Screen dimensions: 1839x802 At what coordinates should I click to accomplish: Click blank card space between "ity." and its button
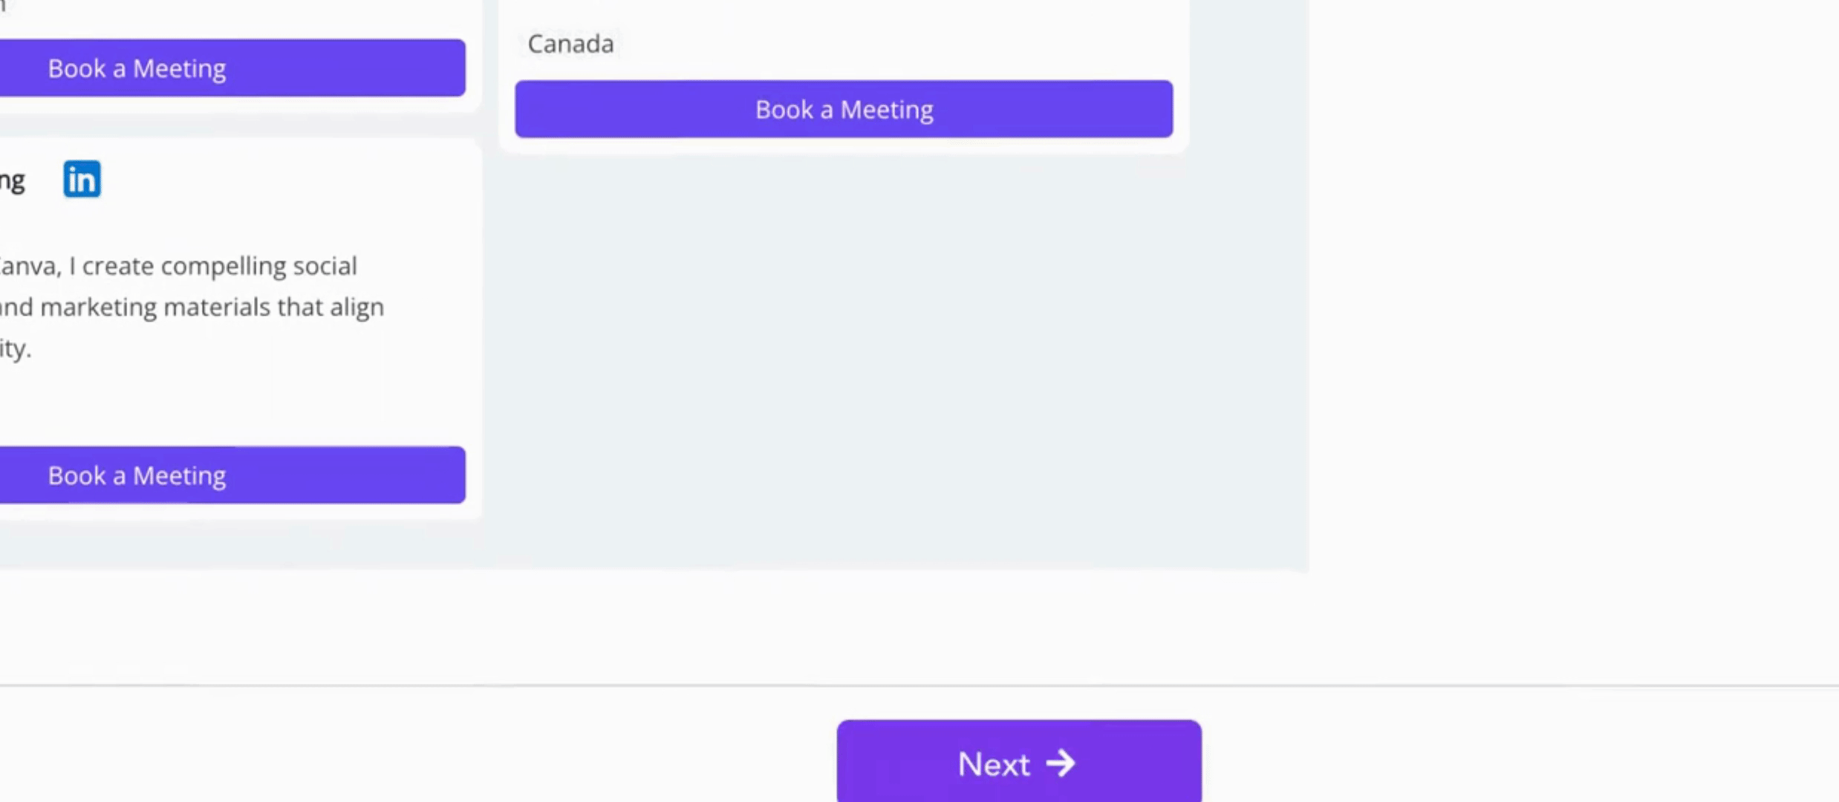point(223,401)
